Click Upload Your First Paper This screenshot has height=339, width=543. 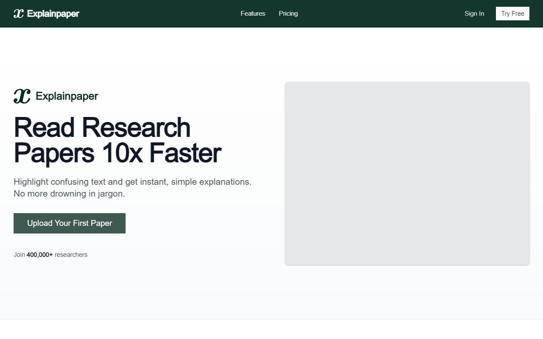69,223
